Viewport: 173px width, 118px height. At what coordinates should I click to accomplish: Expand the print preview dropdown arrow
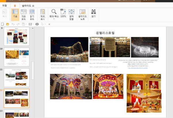click(x=33, y=24)
